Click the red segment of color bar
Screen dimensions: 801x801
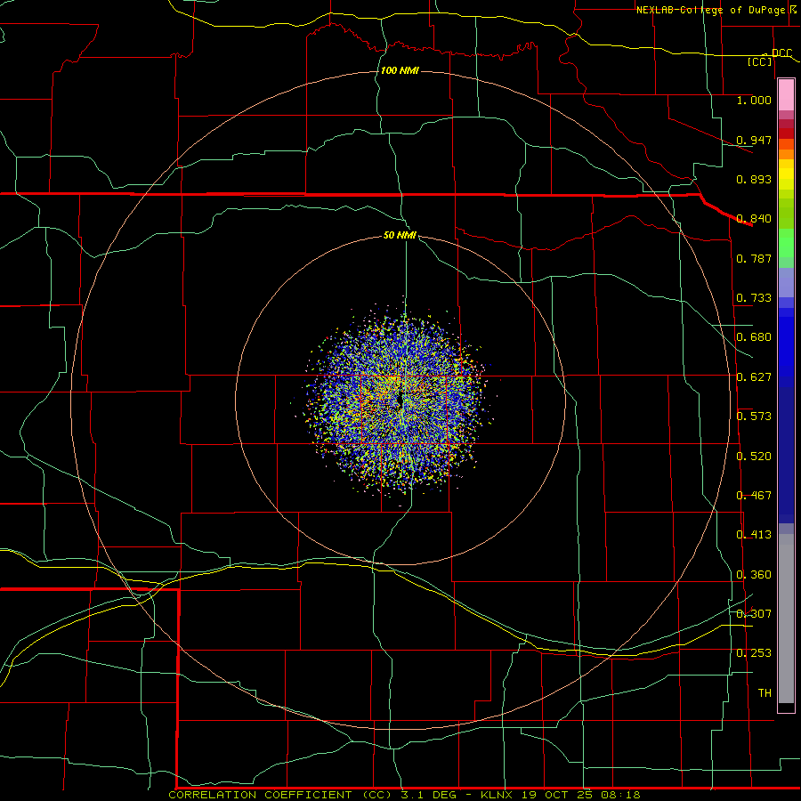(x=786, y=133)
